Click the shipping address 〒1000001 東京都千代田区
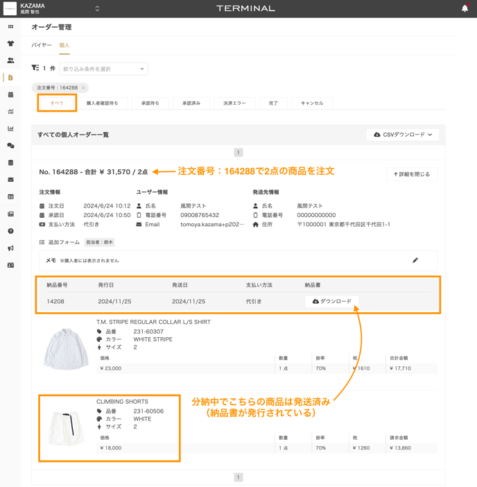Screen dimensions: 477x487 [344, 225]
